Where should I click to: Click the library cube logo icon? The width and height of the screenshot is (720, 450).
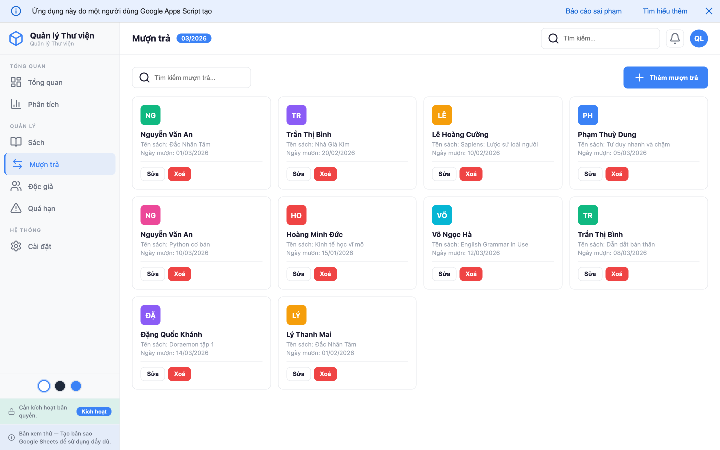coord(16,39)
